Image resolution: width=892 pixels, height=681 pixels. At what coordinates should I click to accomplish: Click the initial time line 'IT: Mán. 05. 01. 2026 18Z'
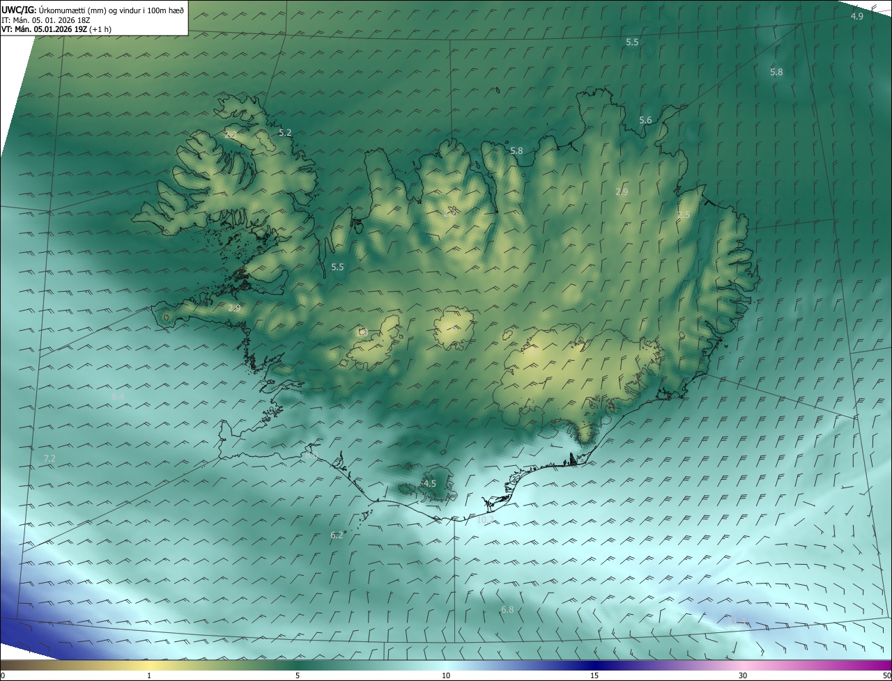pyautogui.click(x=45, y=20)
